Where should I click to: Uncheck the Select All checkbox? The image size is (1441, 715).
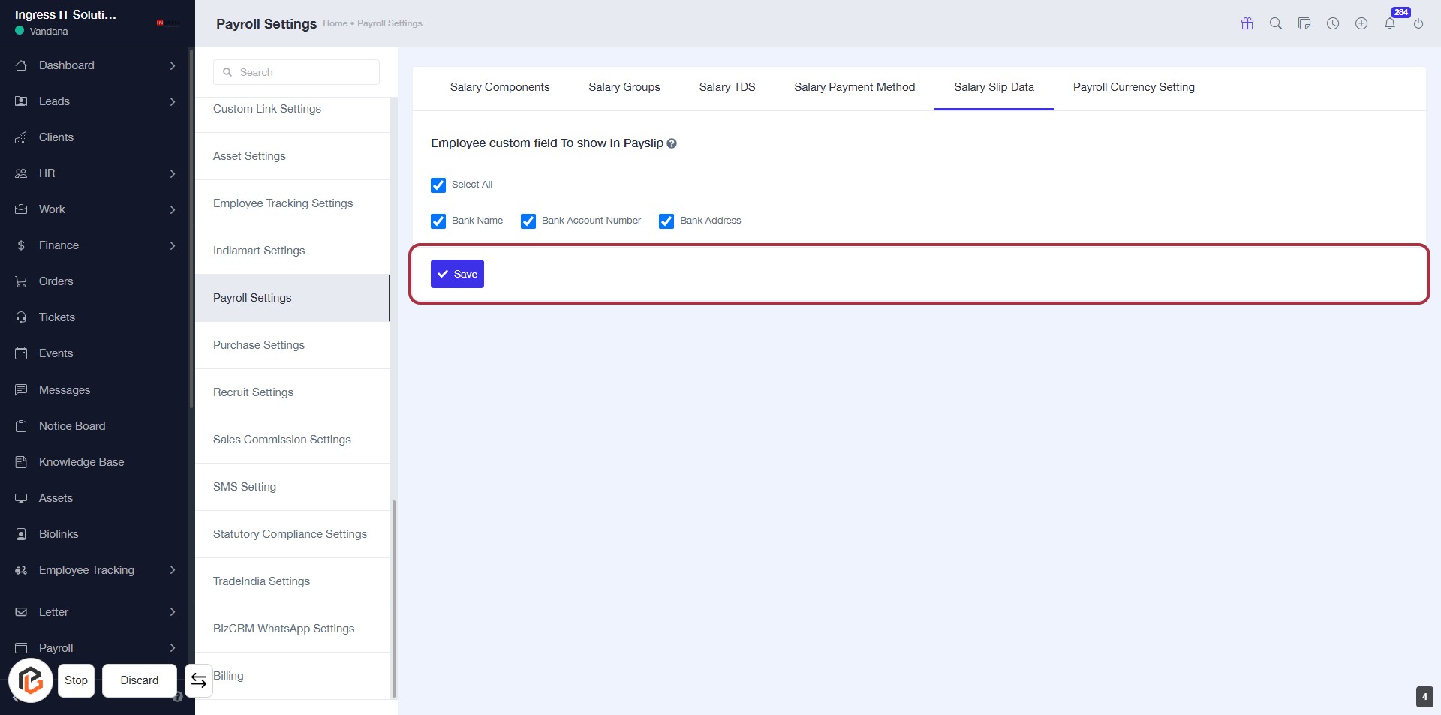coord(438,185)
